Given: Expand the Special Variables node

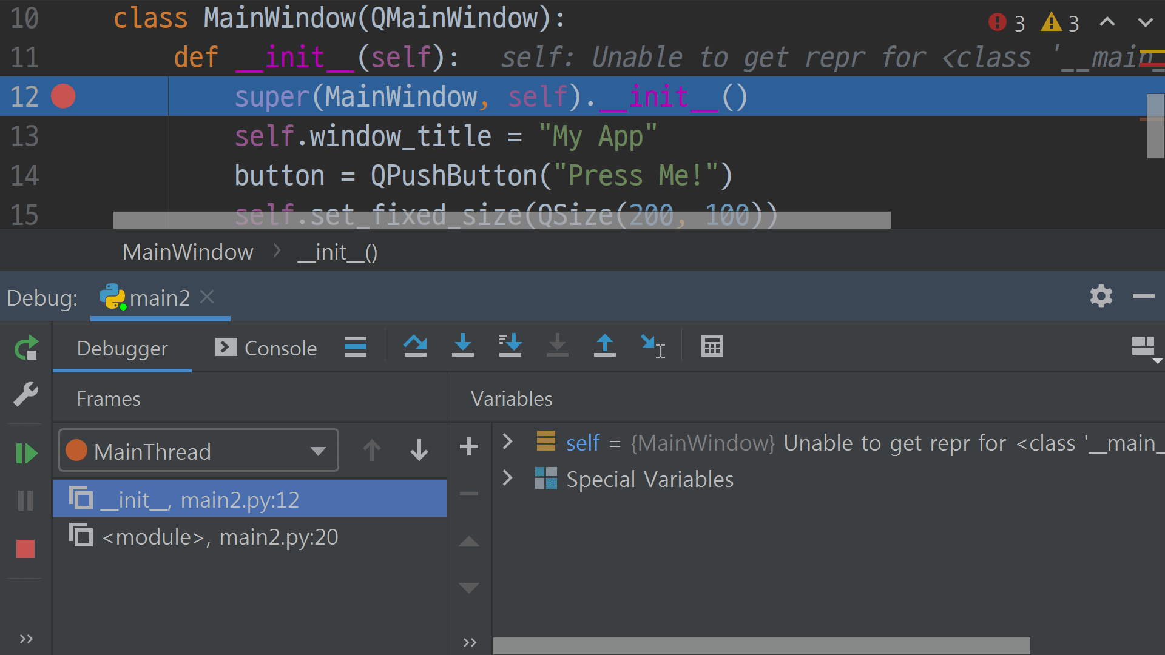Looking at the screenshot, I should pyautogui.click(x=508, y=479).
